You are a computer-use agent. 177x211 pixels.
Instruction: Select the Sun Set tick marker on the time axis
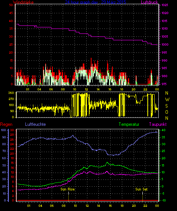coord(142,197)
